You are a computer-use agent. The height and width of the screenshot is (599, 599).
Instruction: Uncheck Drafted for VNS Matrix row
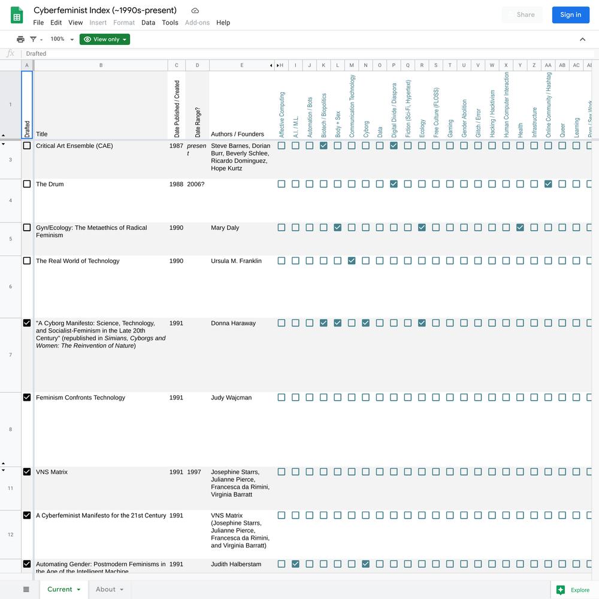tap(27, 472)
